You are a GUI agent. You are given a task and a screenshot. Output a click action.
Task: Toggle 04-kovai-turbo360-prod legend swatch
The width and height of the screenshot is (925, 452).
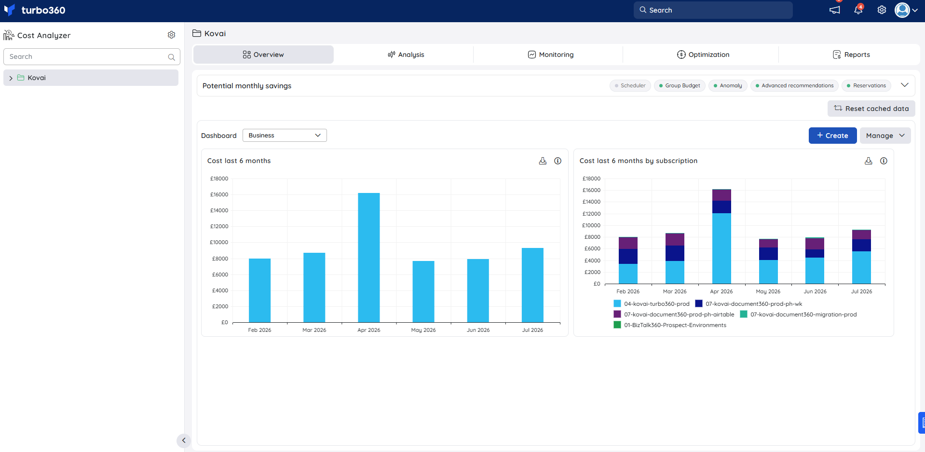coord(617,304)
